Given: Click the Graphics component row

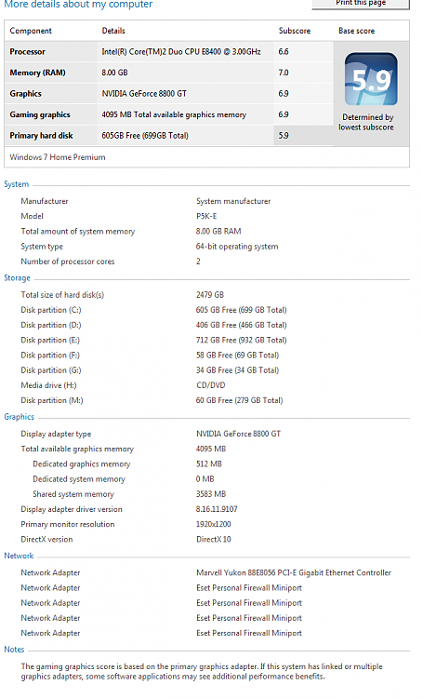Looking at the screenshot, I should (169, 93).
